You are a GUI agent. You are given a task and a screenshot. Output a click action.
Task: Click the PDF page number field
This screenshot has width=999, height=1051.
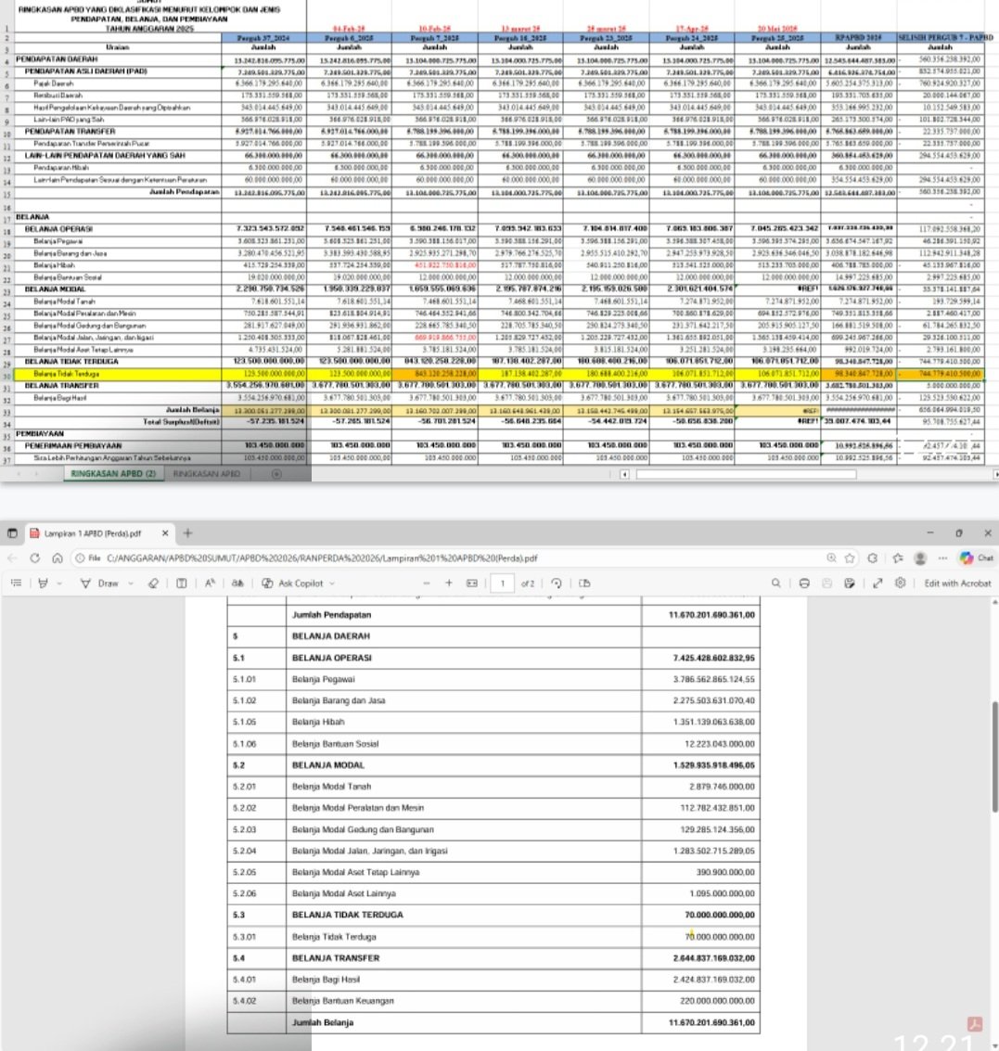tap(502, 583)
